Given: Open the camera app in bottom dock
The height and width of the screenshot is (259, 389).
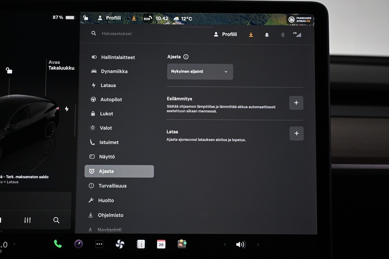Looking at the screenshot, I should click(x=78, y=244).
